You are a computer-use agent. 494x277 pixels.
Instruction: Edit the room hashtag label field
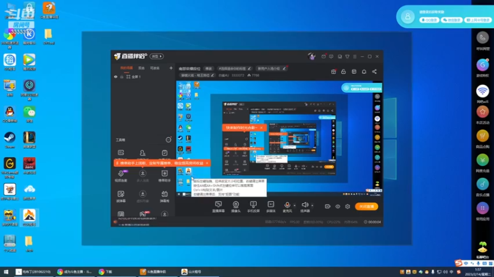pyautogui.click(x=235, y=68)
